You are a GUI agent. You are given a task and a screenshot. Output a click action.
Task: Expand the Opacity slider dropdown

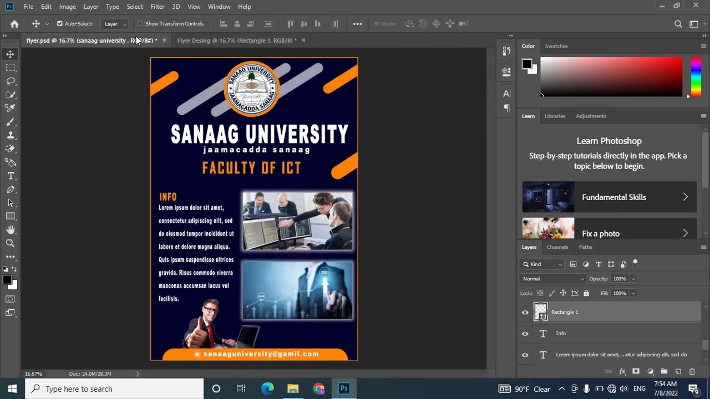(633, 279)
